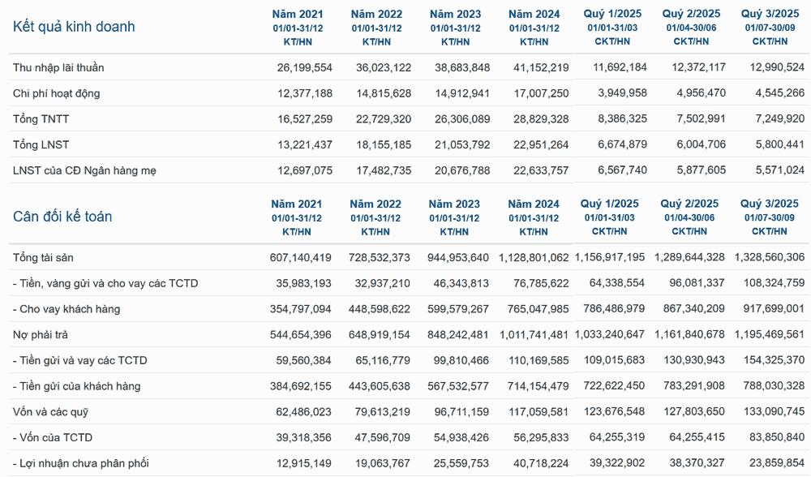Click "Quý 1/2025" column header under Cân đối kế toán
This screenshot has width=811, height=477.
tap(611, 204)
